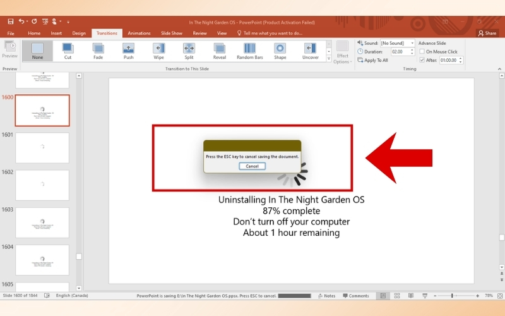Apply the Cut transition
Image resolution: width=505 pixels, height=316 pixels.
point(68,51)
